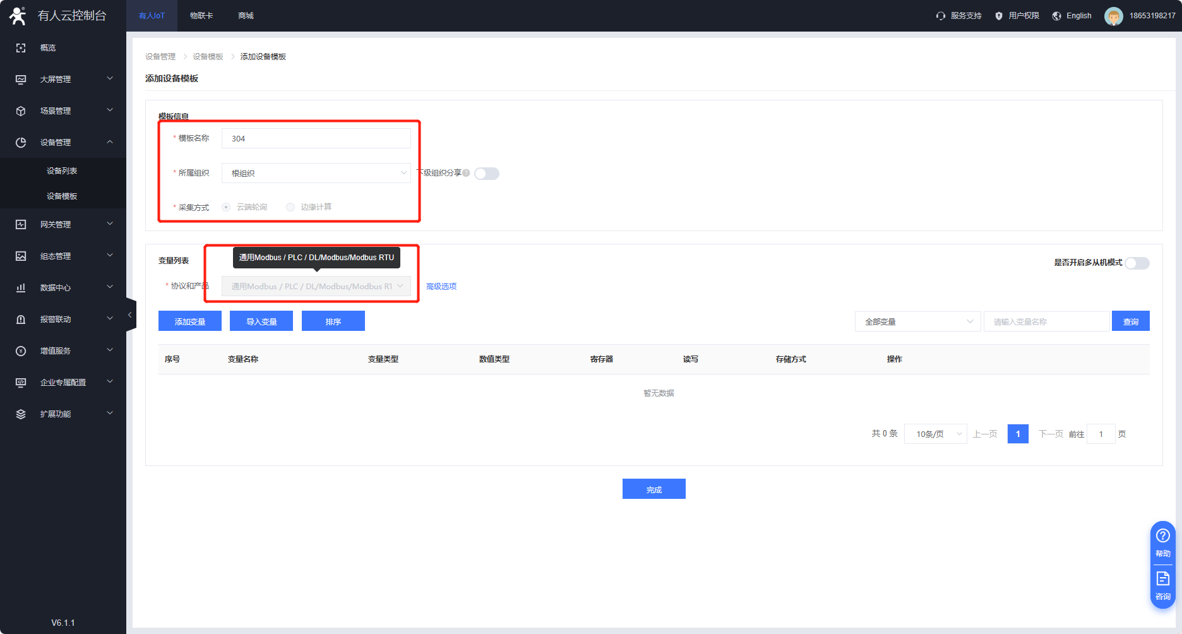The image size is (1182, 634).
Task: Switch to the 物联卡 top tab
Action: [201, 16]
